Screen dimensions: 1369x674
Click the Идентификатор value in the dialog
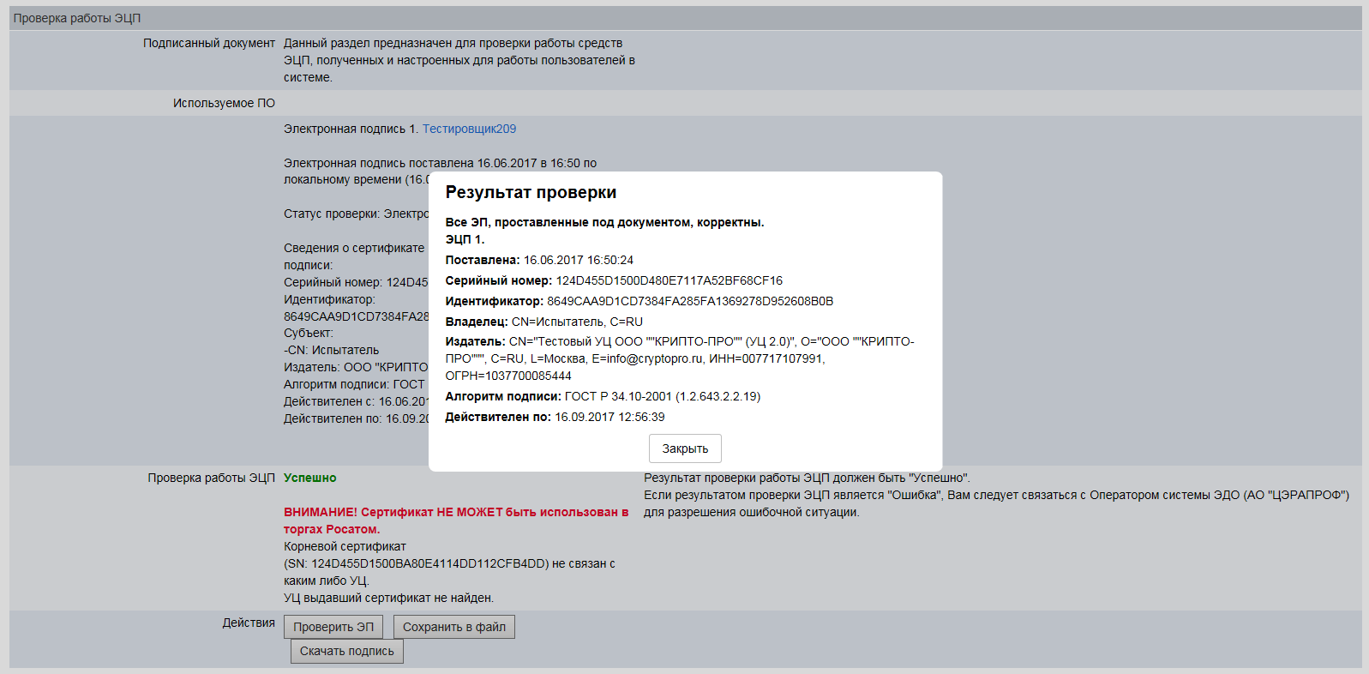[689, 301]
